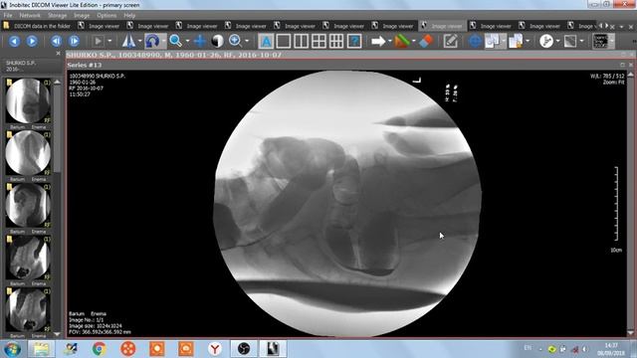This screenshot has height=358, width=637.
Task: Open the topmost series thumbnail
Action: point(28,101)
